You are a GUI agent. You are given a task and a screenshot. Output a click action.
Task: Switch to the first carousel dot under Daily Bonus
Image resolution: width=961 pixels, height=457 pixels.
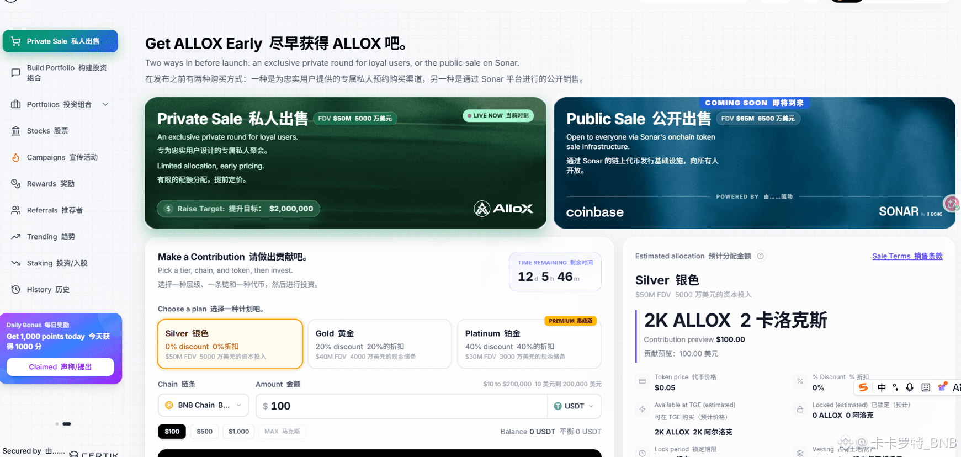(57, 424)
